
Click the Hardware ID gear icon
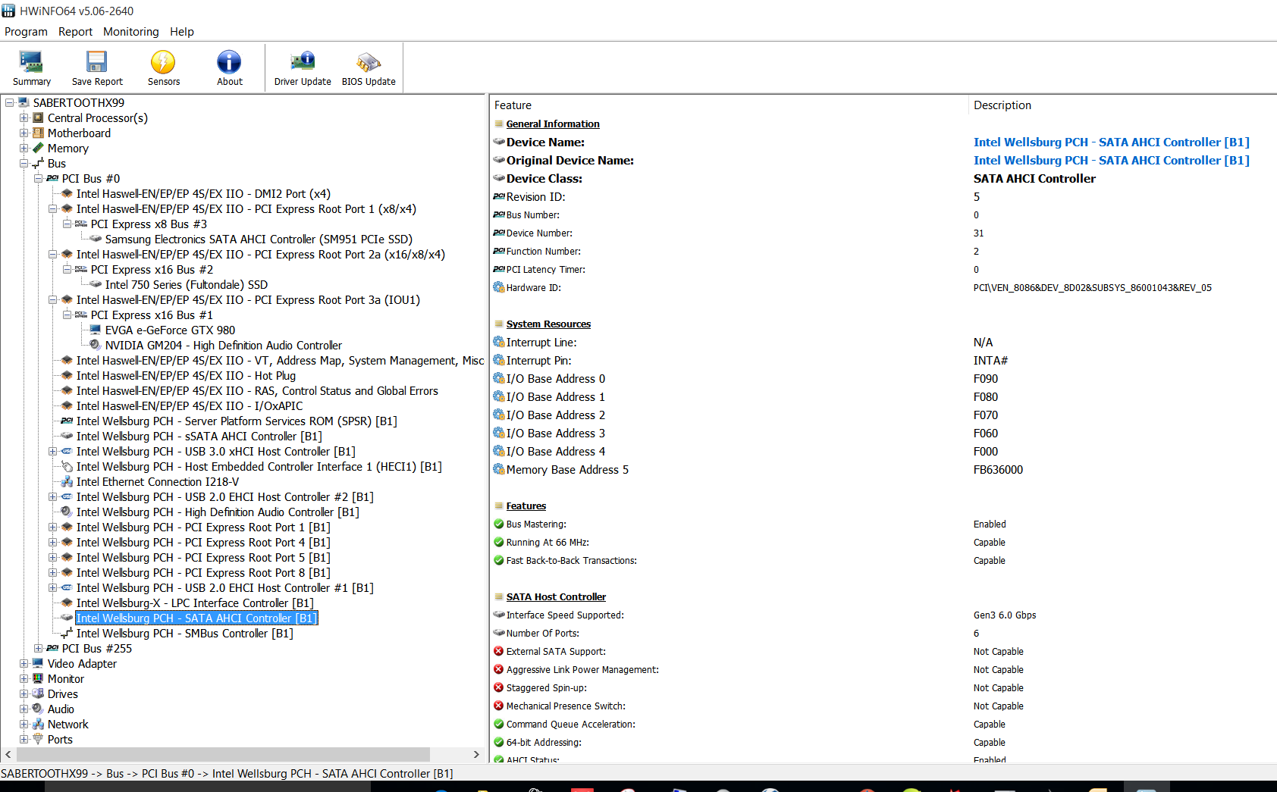499,287
